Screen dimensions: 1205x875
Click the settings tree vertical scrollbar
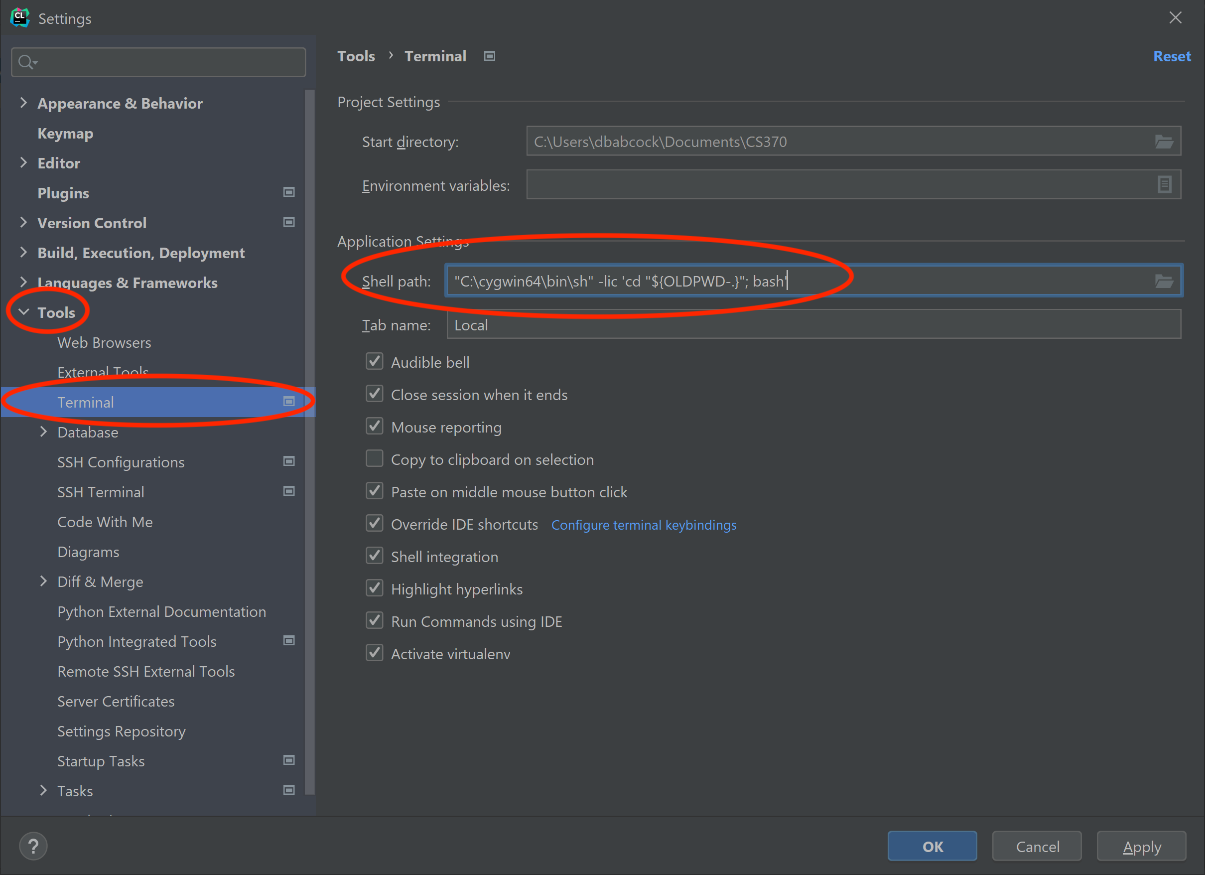point(310,441)
